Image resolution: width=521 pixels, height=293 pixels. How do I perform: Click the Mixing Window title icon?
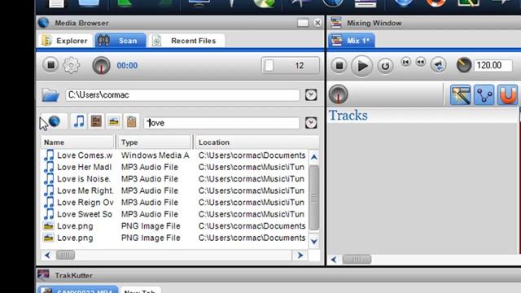point(336,23)
